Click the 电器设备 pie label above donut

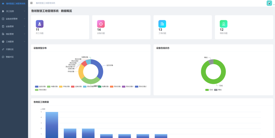(x=85, y=57)
